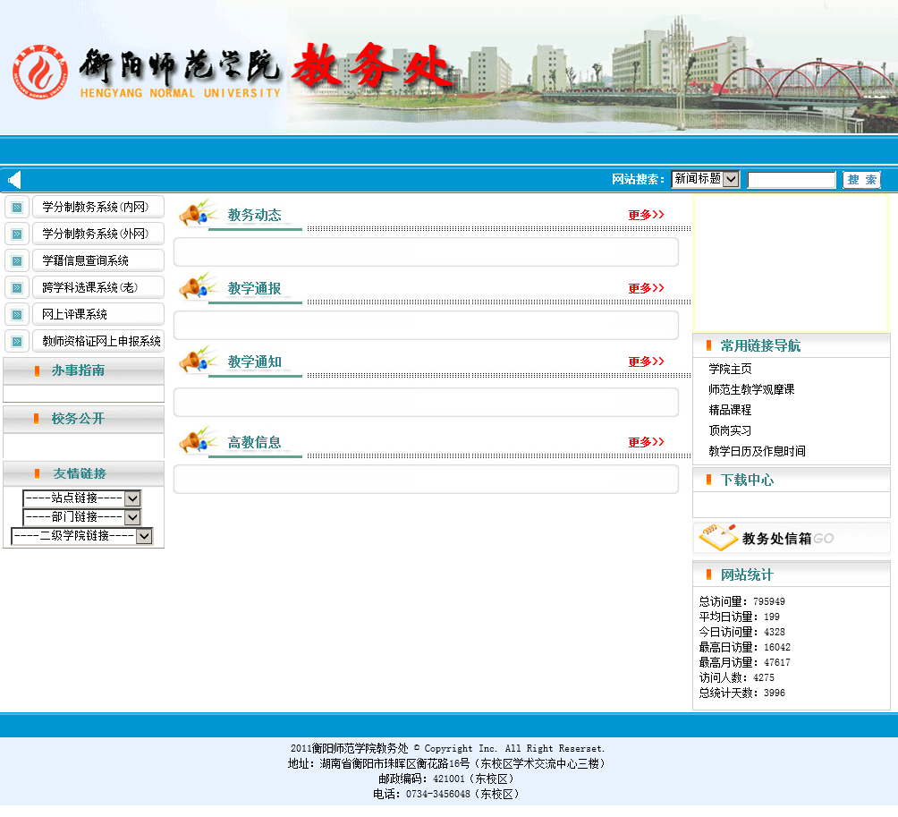This screenshot has width=898, height=817.
Task: Expand the 部门链接 dropdown
Action: point(82,517)
